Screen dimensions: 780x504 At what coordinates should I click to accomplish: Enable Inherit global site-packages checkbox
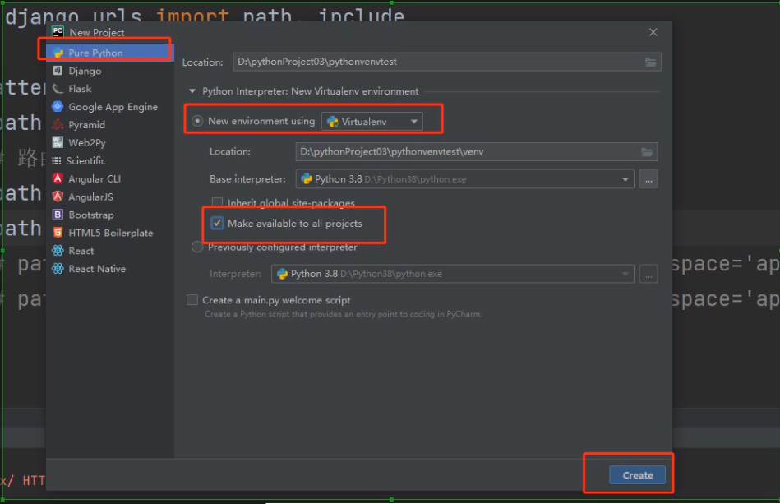coord(217,202)
